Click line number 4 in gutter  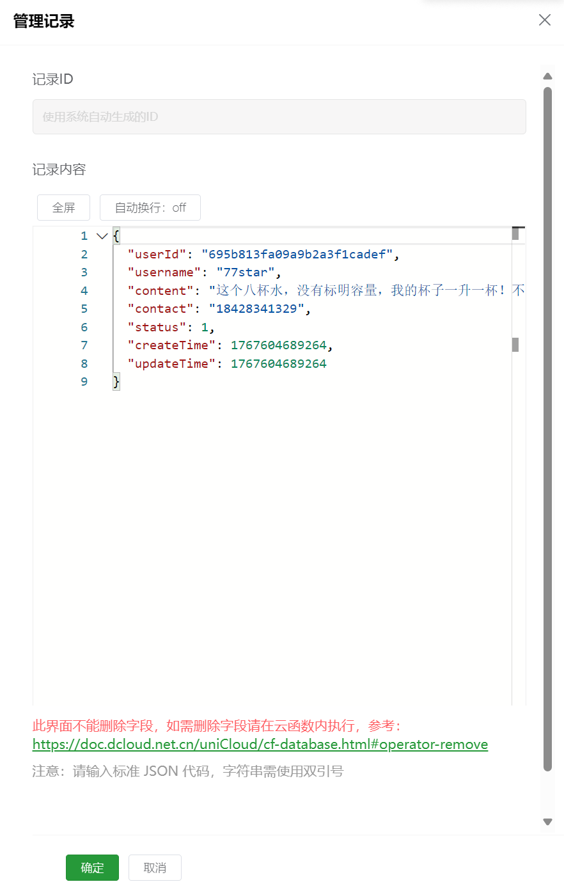(x=84, y=290)
